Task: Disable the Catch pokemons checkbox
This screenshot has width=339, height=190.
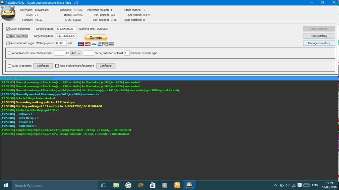Action: tap(8, 29)
